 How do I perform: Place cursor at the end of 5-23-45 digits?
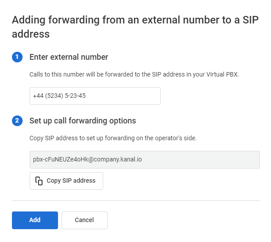click(85, 96)
